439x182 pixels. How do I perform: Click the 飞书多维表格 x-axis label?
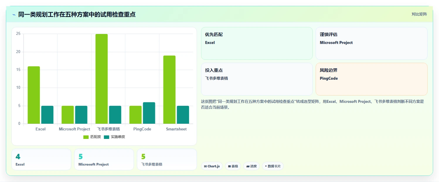click(108, 129)
